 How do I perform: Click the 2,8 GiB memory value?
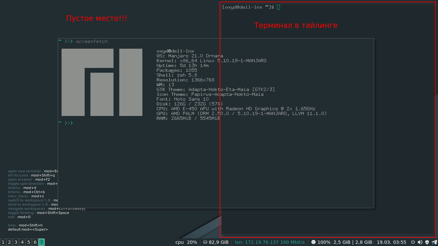tap(364, 242)
